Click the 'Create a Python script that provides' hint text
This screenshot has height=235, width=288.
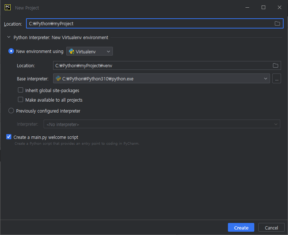[x=77, y=143]
